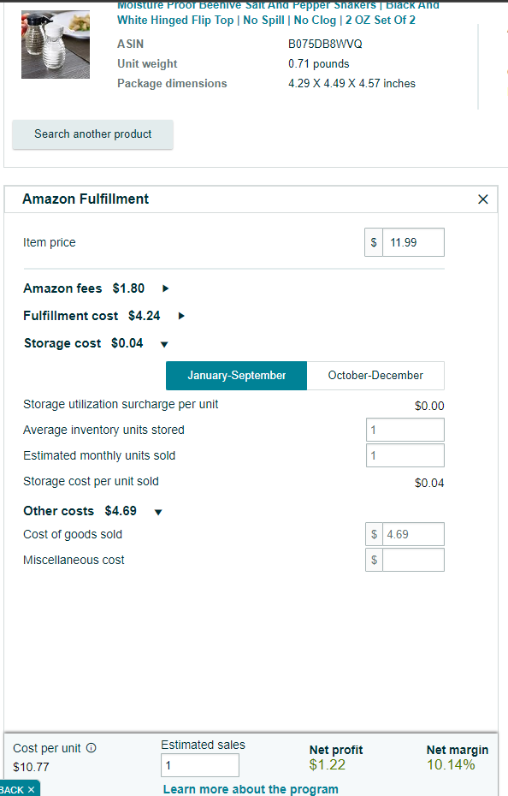This screenshot has height=796, width=508.
Task: Switch to October-December storage period
Action: (375, 376)
